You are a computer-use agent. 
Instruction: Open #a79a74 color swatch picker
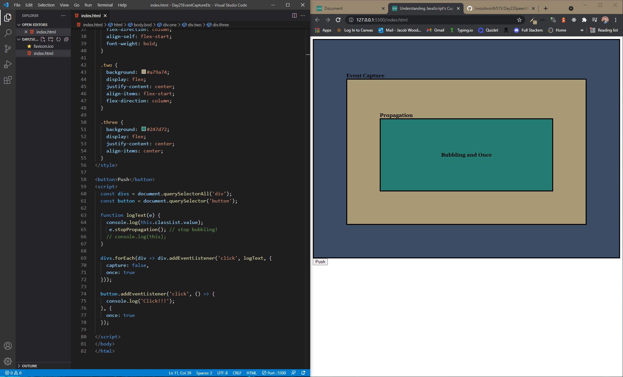[x=144, y=72]
